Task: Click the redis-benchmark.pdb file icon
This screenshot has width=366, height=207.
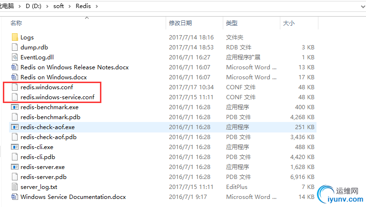Action: 15,117
